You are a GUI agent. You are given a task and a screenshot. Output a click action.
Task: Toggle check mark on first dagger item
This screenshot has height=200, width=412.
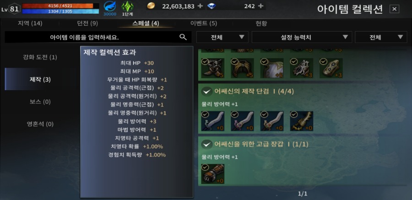[x=205, y=114]
